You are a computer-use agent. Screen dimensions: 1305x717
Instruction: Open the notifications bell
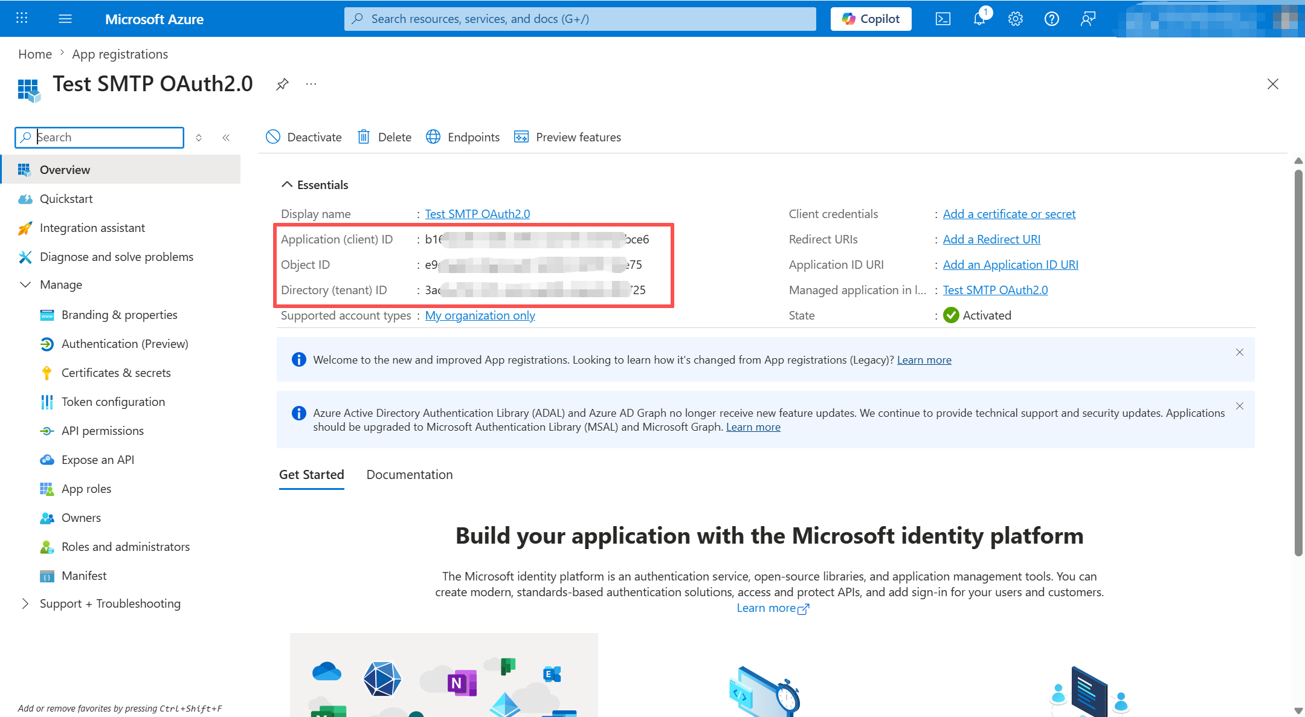[979, 19]
